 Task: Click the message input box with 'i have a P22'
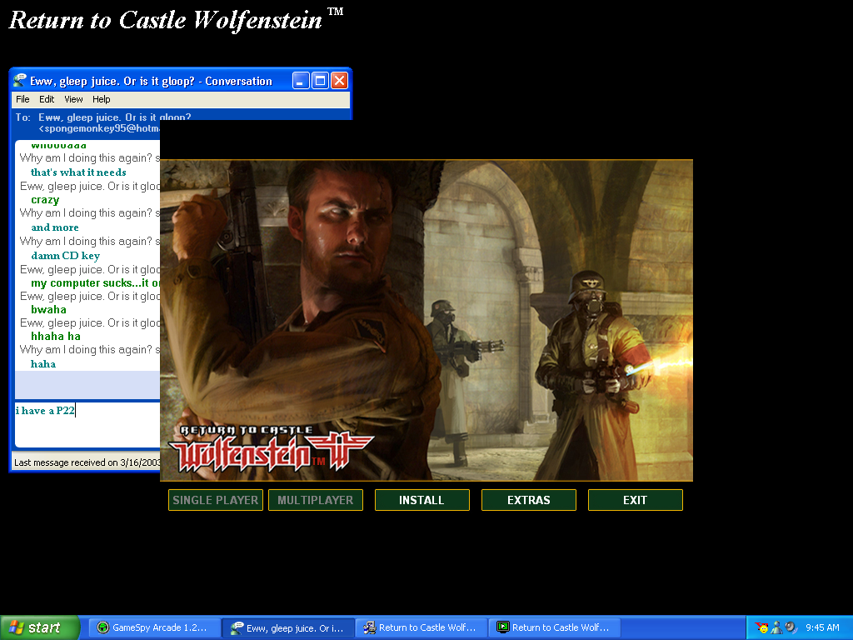(87, 424)
